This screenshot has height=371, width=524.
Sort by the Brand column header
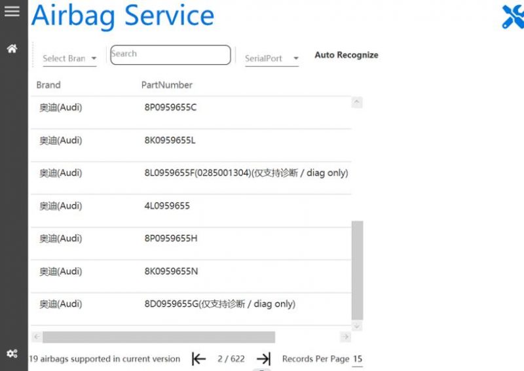pos(48,85)
